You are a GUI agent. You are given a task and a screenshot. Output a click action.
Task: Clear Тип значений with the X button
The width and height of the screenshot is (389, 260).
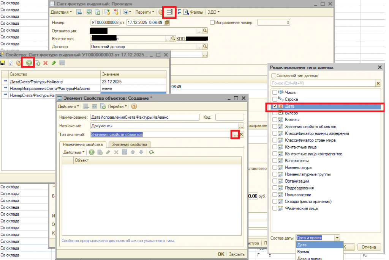click(x=241, y=135)
